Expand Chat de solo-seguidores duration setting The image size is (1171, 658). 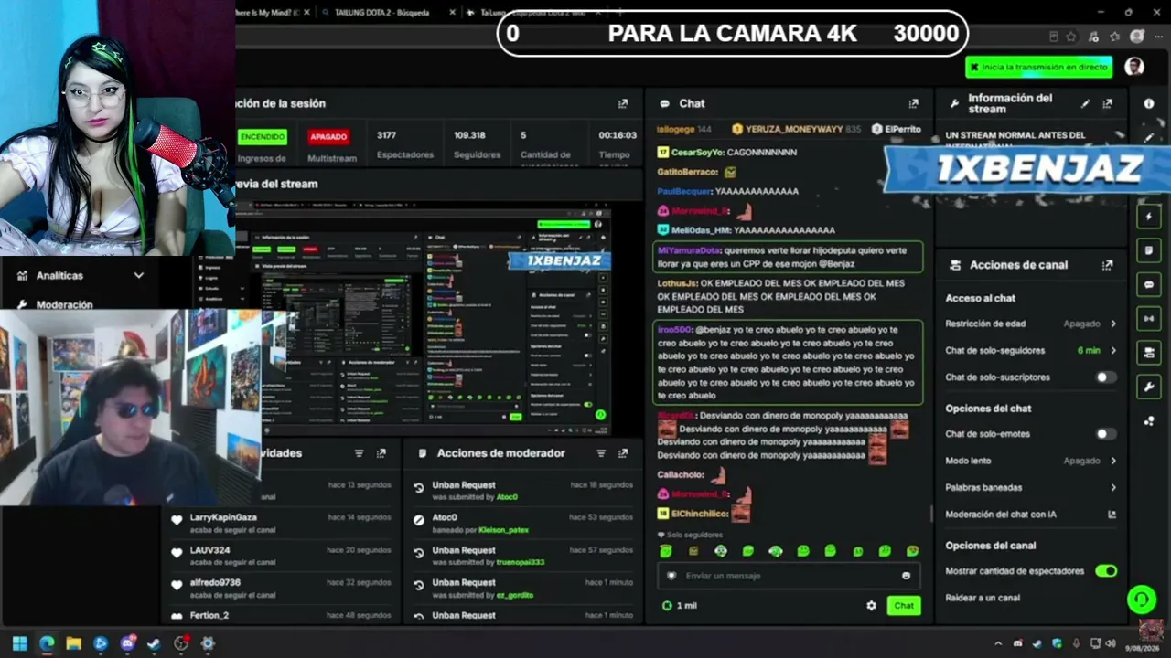pos(1113,350)
